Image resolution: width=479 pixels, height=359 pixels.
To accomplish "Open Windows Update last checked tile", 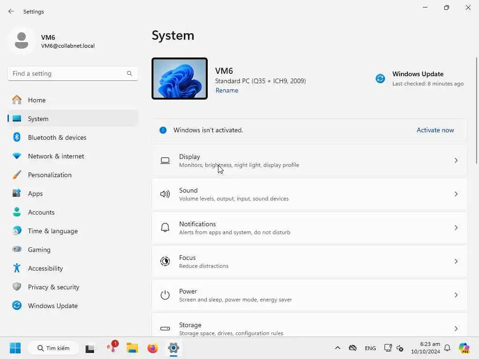I will click(x=420, y=79).
